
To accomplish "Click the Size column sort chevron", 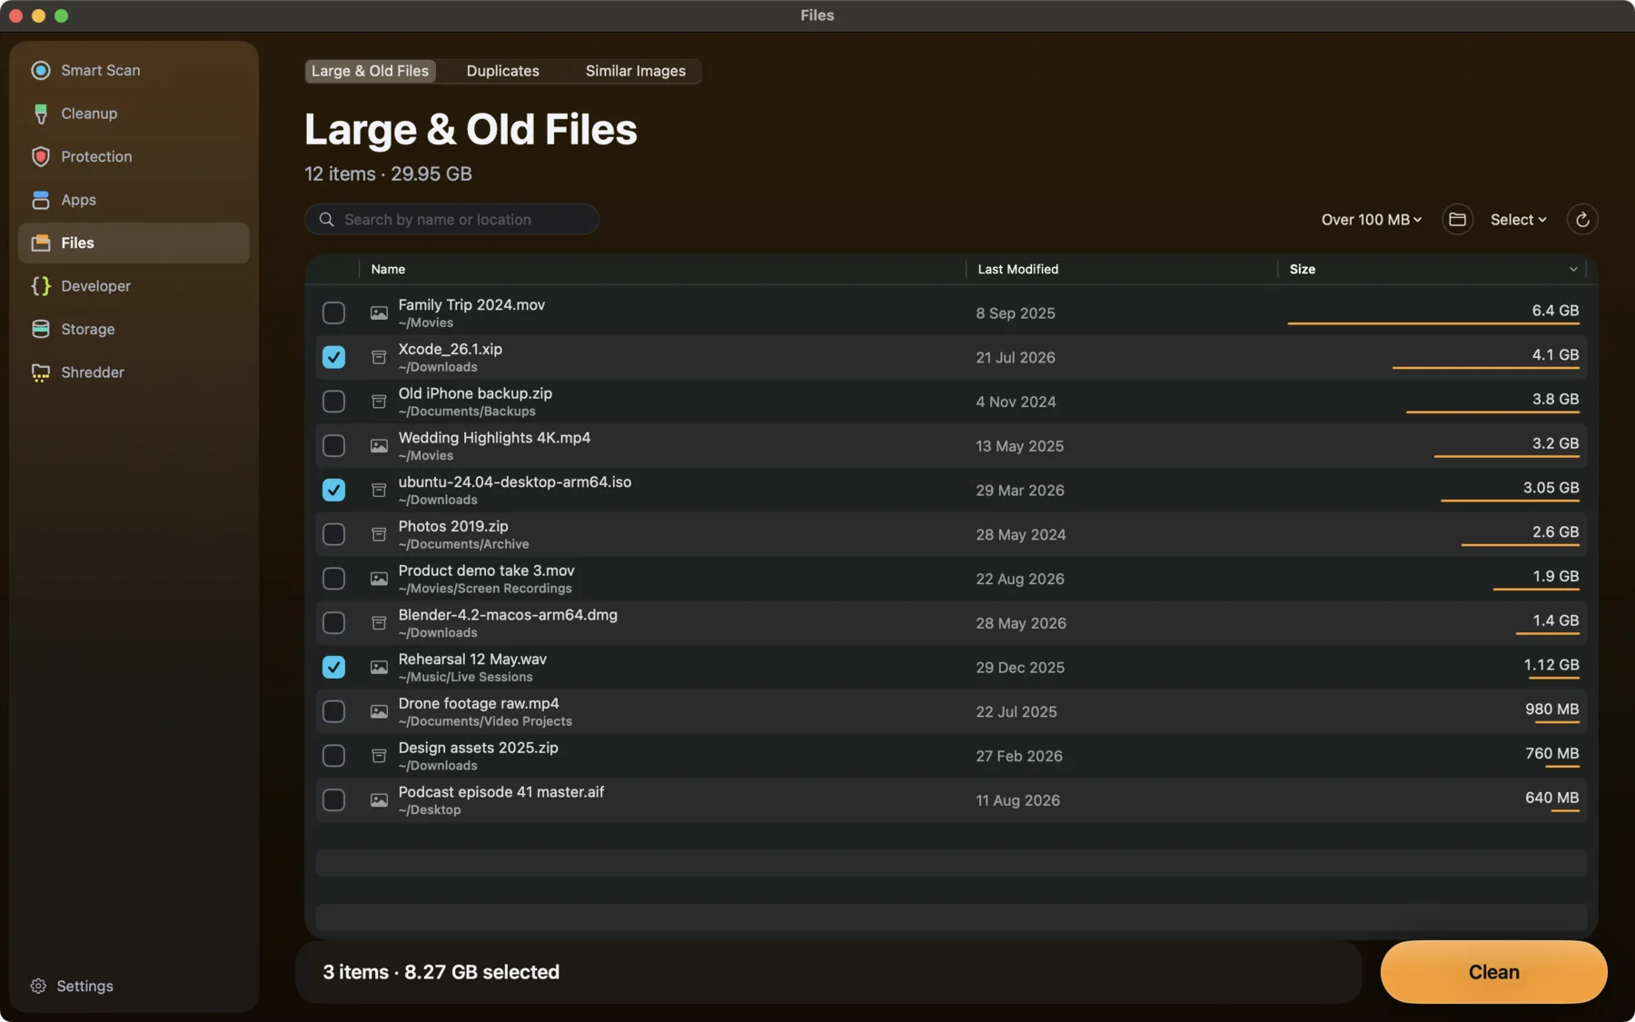I will click(1573, 269).
